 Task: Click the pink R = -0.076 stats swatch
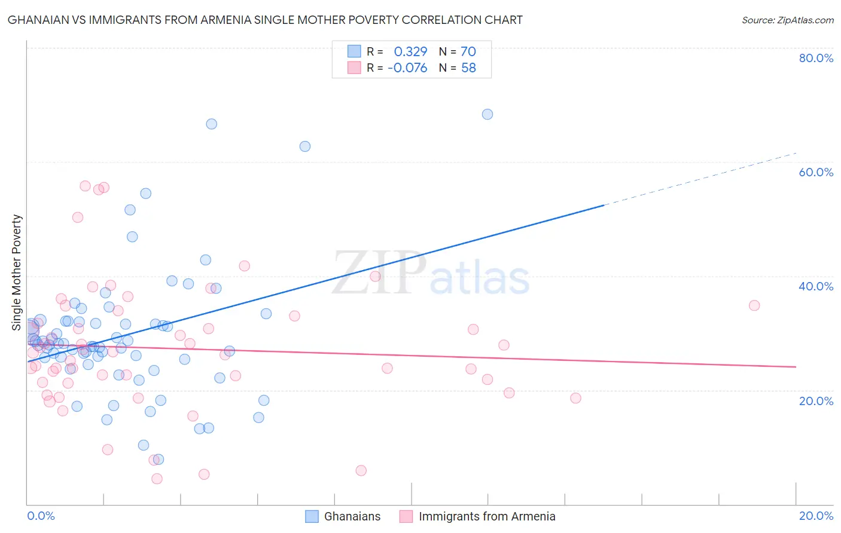pyautogui.click(x=354, y=68)
